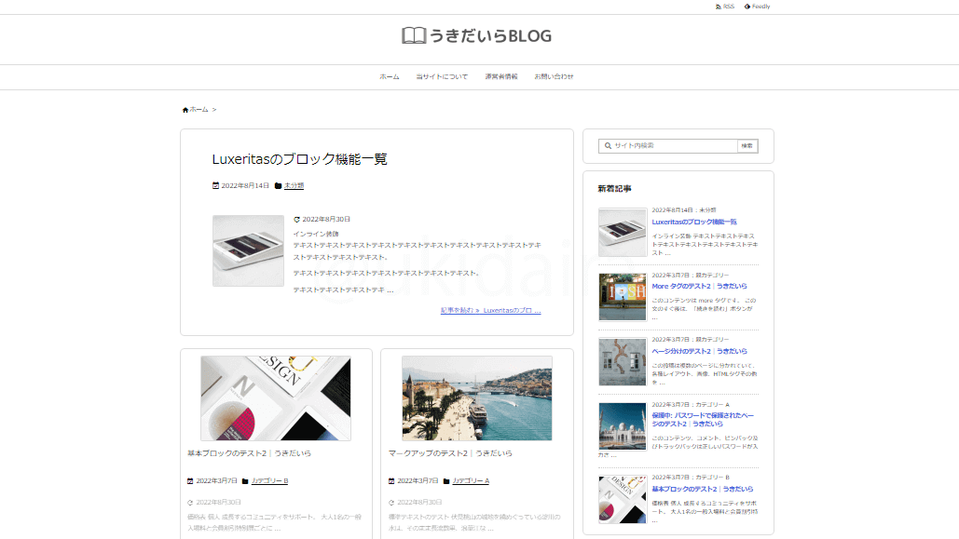
Task: Click the Feedly icon in the header
Action: pos(747,7)
